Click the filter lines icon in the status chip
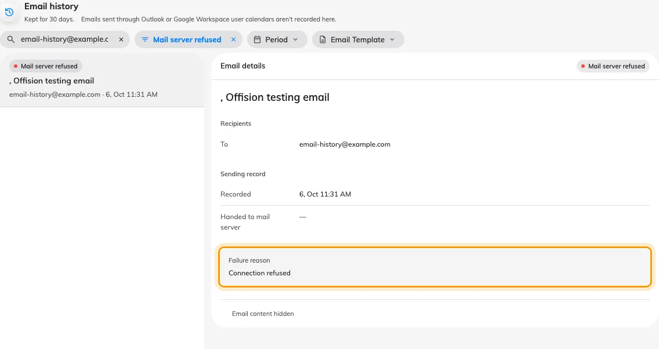Image resolution: width=659 pixels, height=349 pixels. (145, 39)
